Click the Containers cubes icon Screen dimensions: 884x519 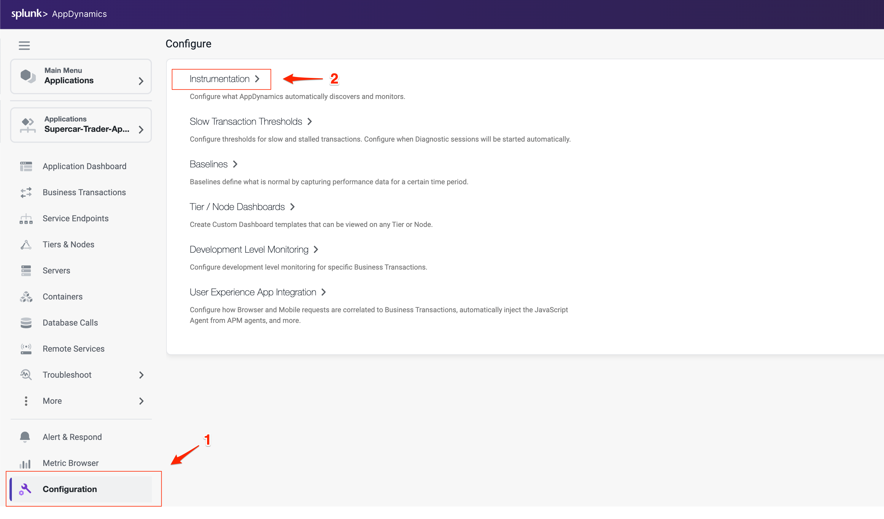[x=26, y=297]
